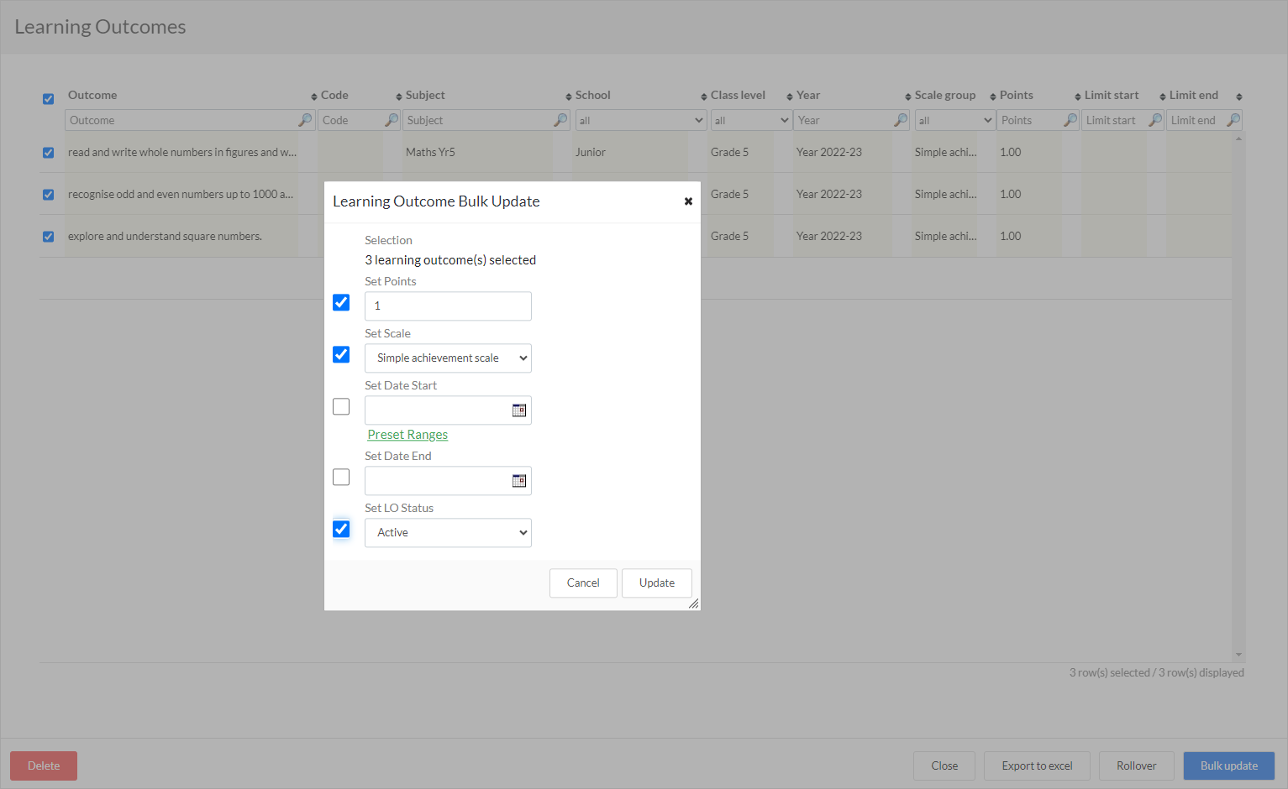This screenshot has width=1288, height=789.
Task: Uncheck the Set Points checkbox
Action: tap(341, 302)
